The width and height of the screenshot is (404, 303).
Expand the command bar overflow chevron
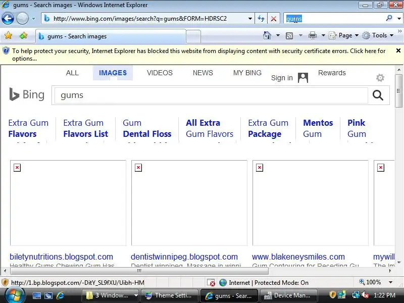pos(399,31)
